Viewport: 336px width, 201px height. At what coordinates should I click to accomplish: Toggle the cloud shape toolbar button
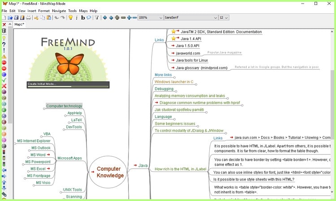pyautogui.click(x=89, y=17)
